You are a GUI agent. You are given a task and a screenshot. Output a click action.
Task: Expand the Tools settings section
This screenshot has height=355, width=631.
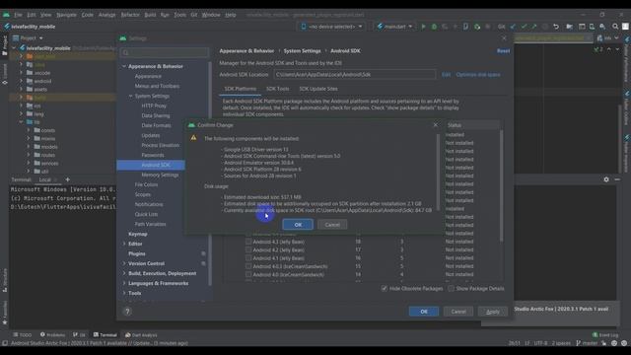124,293
